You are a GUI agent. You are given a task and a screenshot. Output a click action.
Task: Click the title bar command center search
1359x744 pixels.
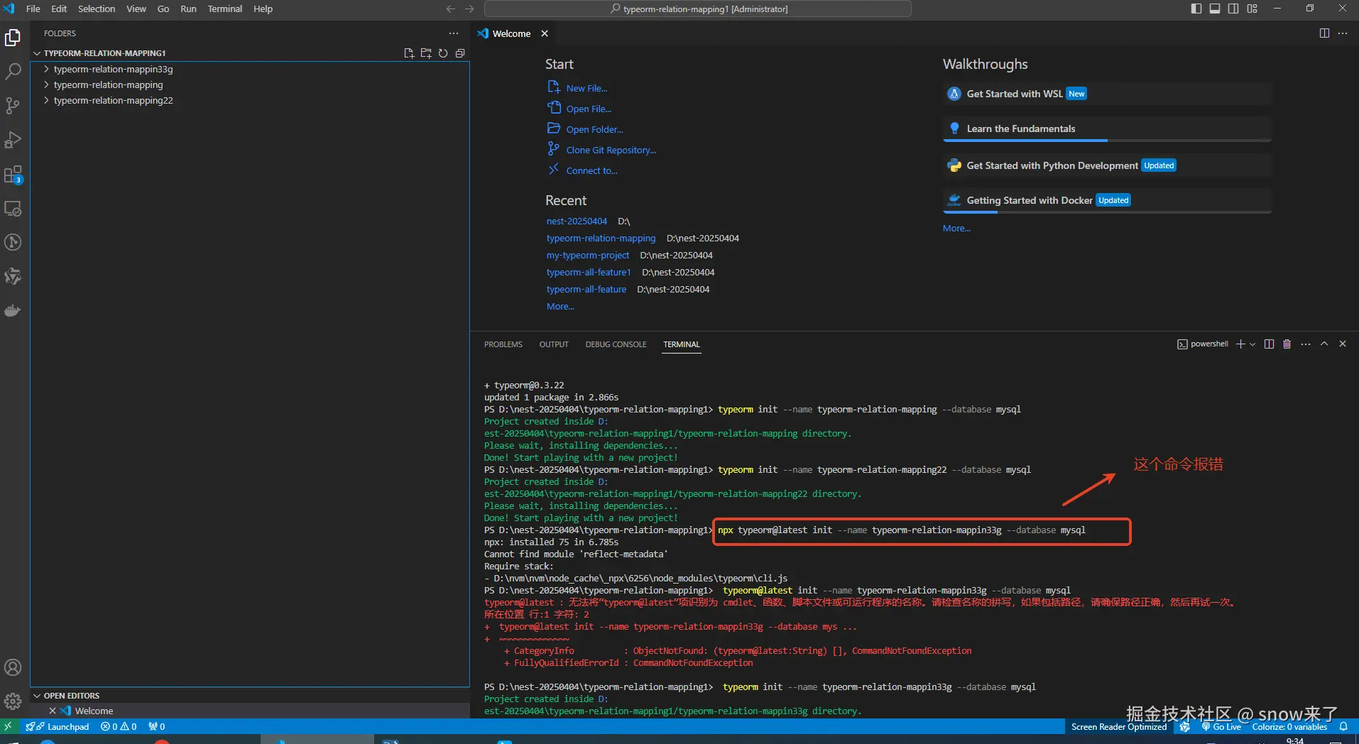697,9
